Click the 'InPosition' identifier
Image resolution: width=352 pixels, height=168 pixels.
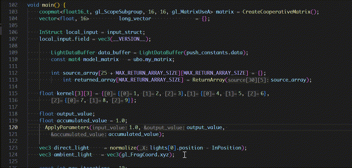coord(227,148)
